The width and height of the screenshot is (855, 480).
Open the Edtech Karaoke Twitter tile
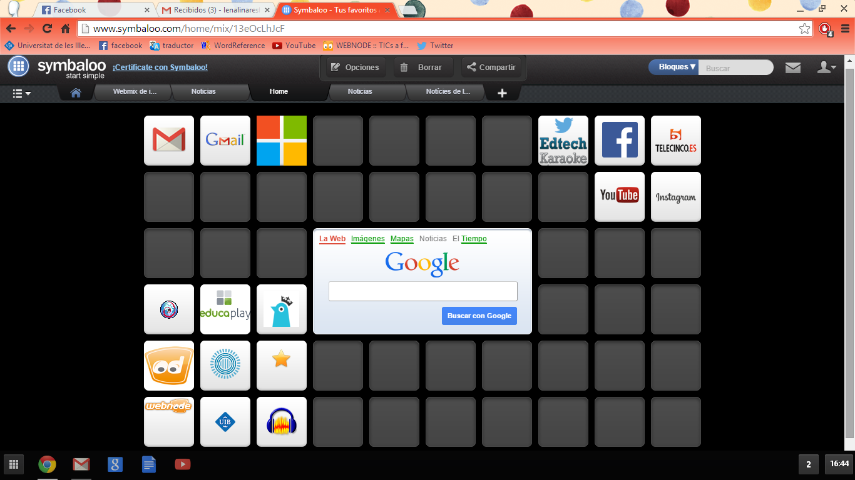coord(563,141)
